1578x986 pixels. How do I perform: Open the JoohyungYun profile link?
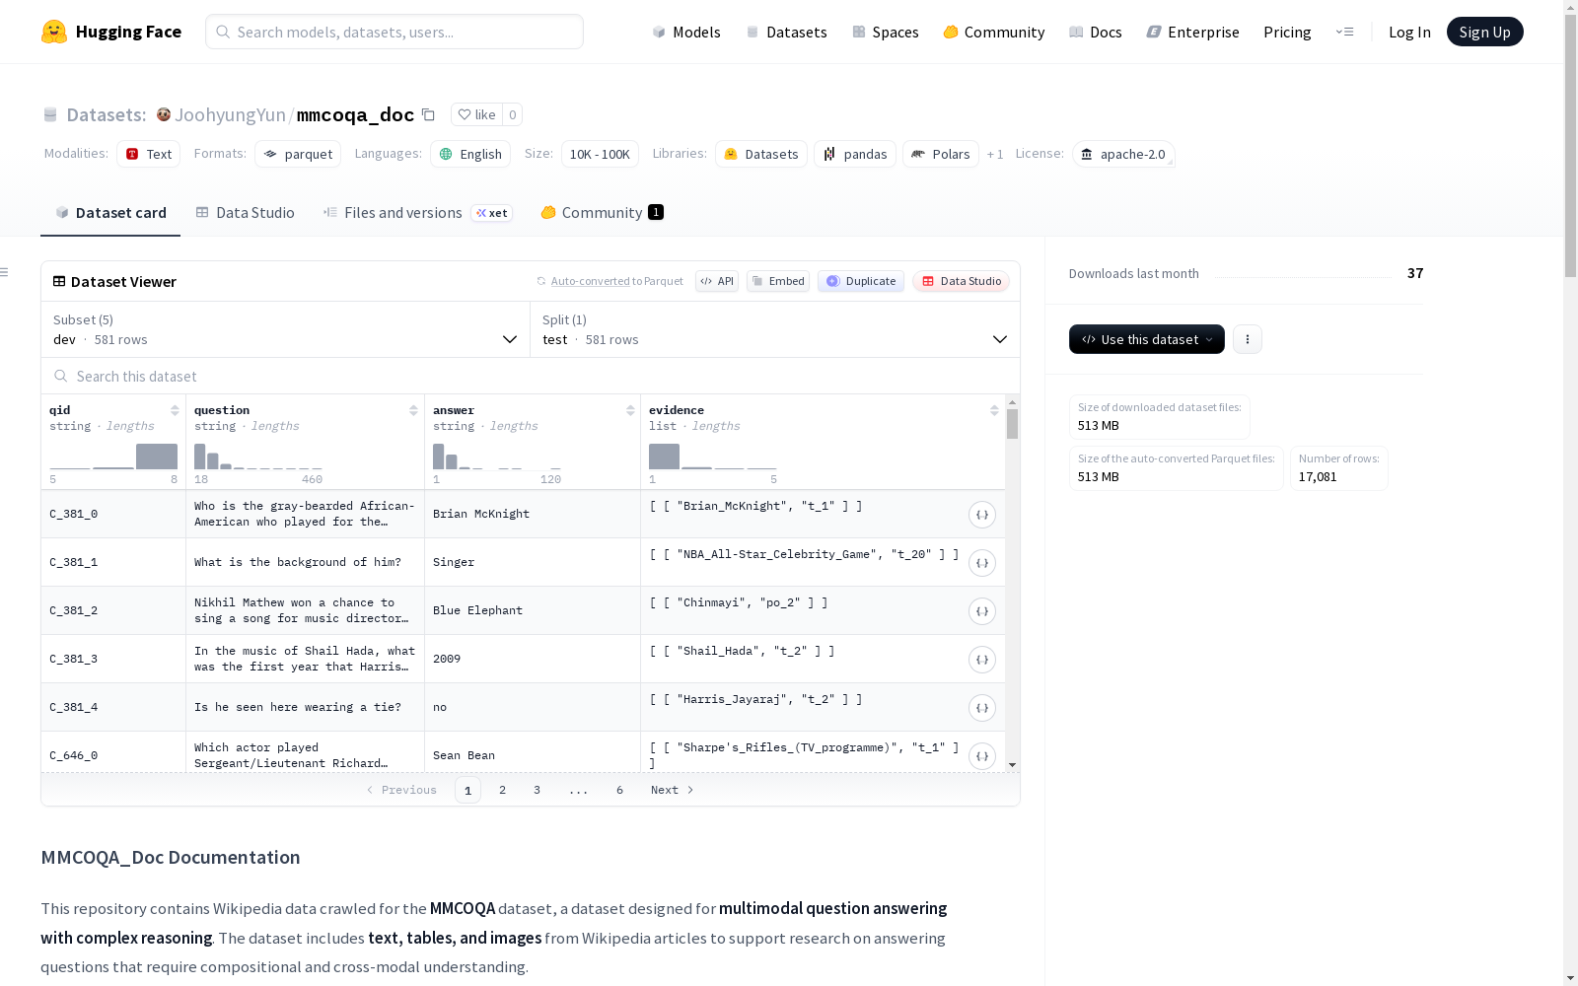coord(230,114)
